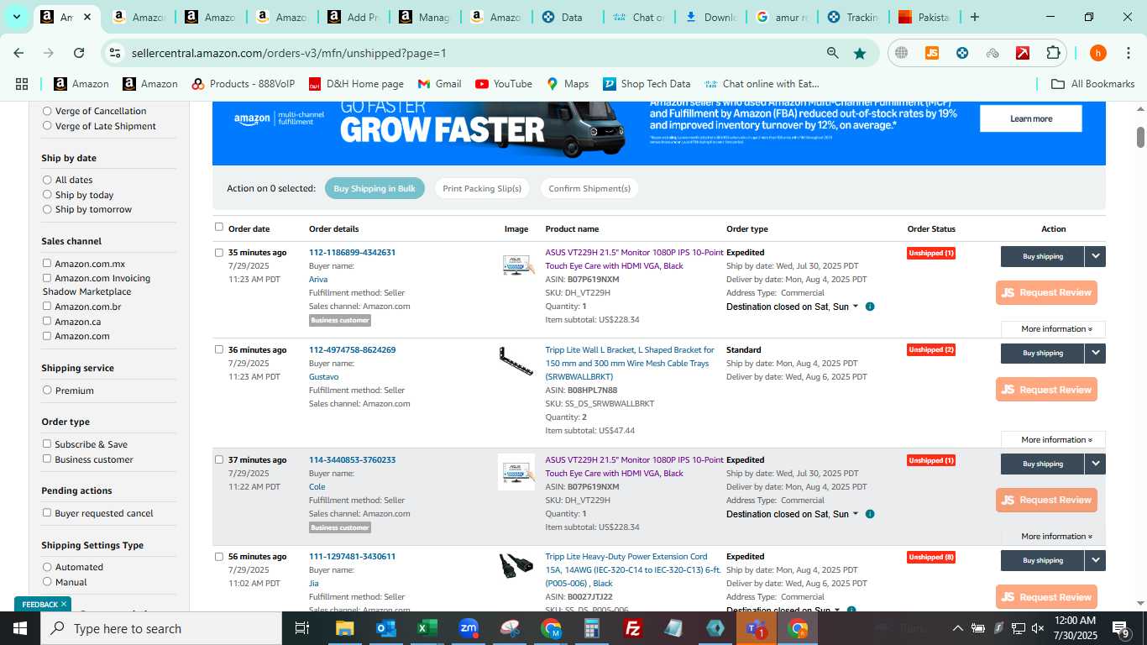Open the Windows Start button
The width and height of the screenshot is (1147, 645).
[x=20, y=628]
